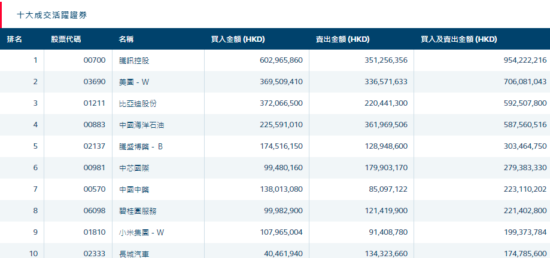Select the name 中芯國際
This screenshot has height=258, width=550.
[x=134, y=168]
